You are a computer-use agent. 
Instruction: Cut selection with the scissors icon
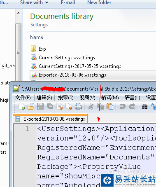pyautogui.click(x=91, y=107)
